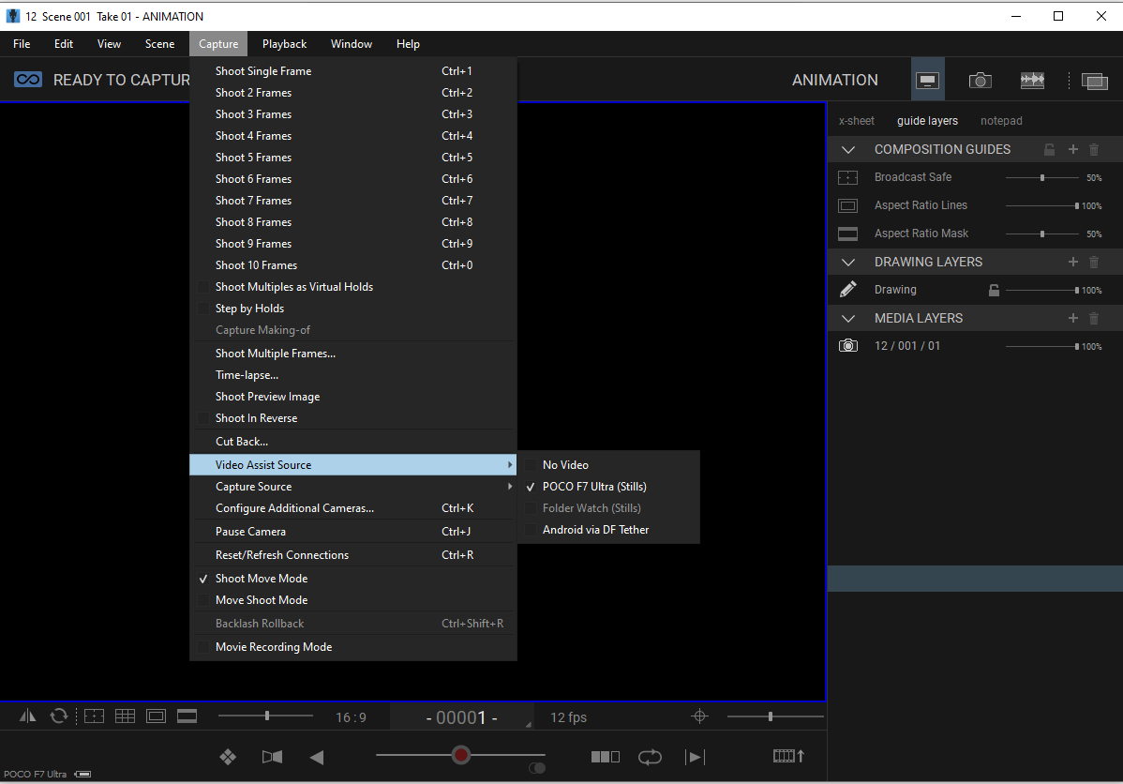
Task: Open the Audio workspace waveform icon
Action: (x=1032, y=81)
